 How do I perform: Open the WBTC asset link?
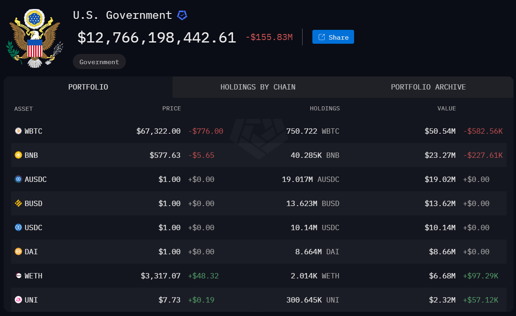tap(34, 131)
